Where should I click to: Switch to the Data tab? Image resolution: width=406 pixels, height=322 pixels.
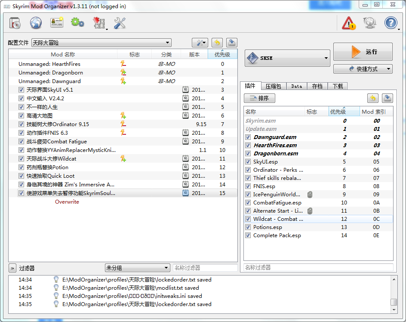(x=297, y=87)
